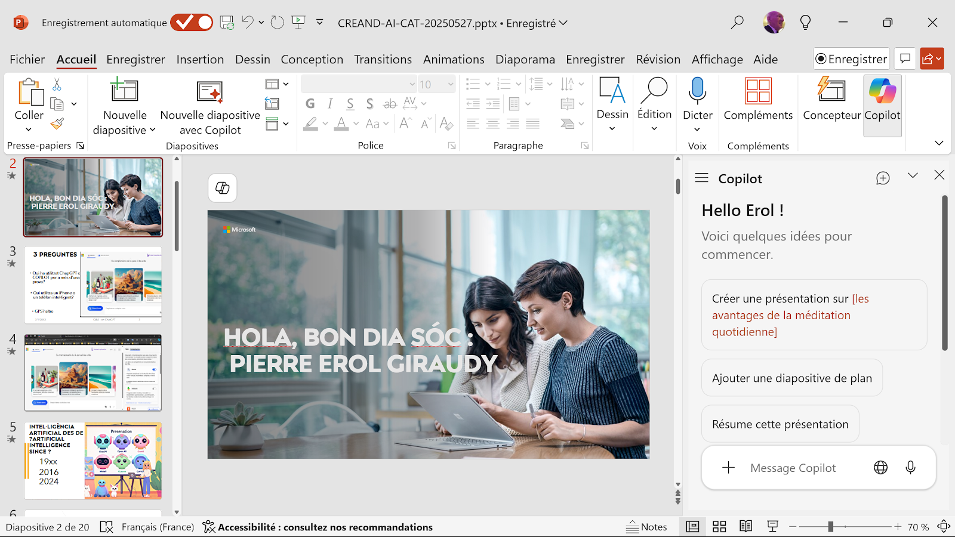Select the Animations tab
The width and height of the screenshot is (955, 537).
(454, 60)
